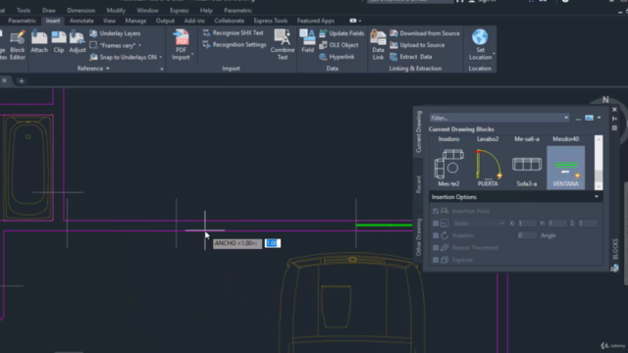
Task: Open the Recent tab in Blocks palette
Action: [x=418, y=184]
